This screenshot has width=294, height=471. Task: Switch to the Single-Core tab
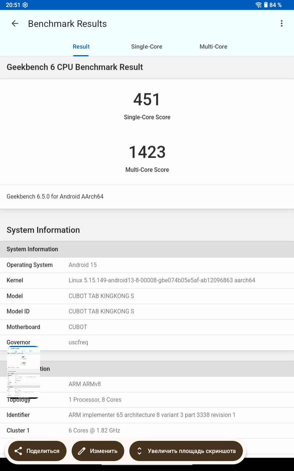147,47
